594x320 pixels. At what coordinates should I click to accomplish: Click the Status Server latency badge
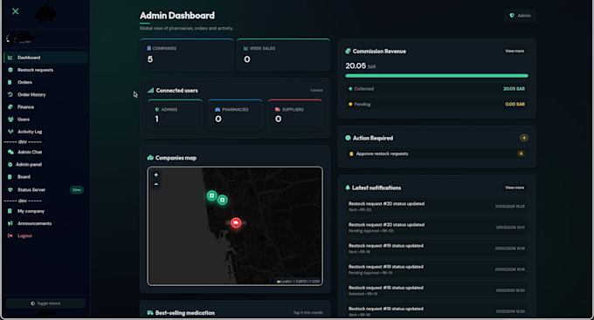tap(77, 190)
